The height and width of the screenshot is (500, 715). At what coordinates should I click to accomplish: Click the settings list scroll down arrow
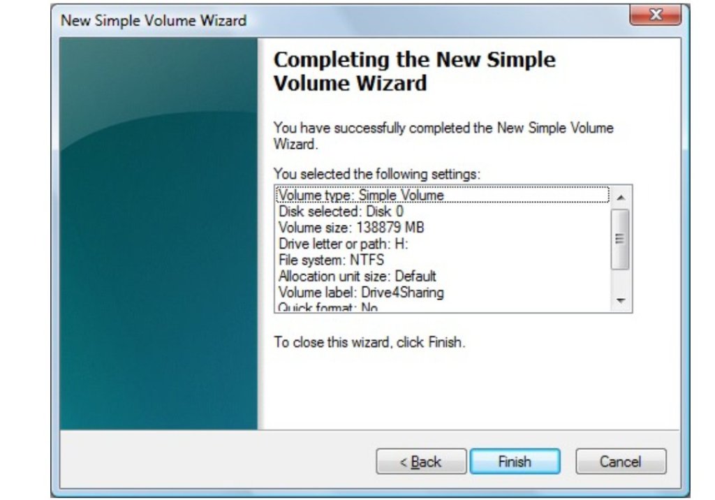(621, 300)
